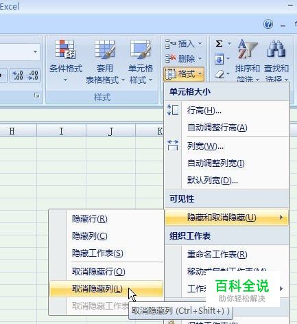The height and width of the screenshot is (324, 297).
Task: Open the Conditional Formatting (条件格式) icon
Action: coord(65,49)
